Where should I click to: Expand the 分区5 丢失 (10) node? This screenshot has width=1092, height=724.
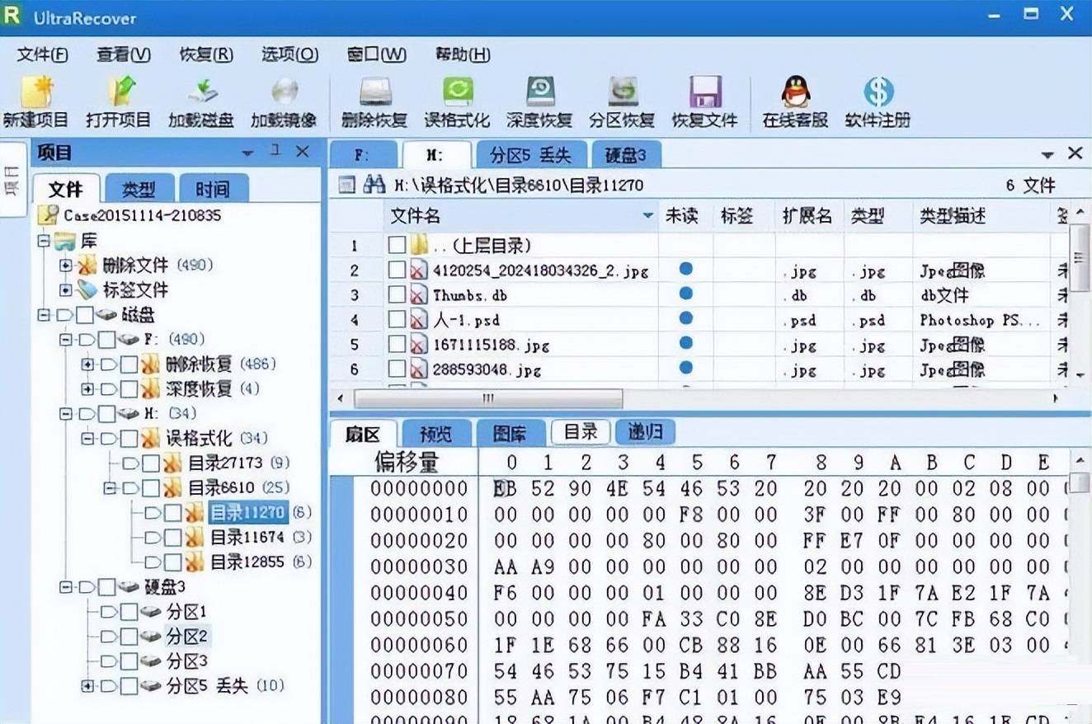point(87,686)
